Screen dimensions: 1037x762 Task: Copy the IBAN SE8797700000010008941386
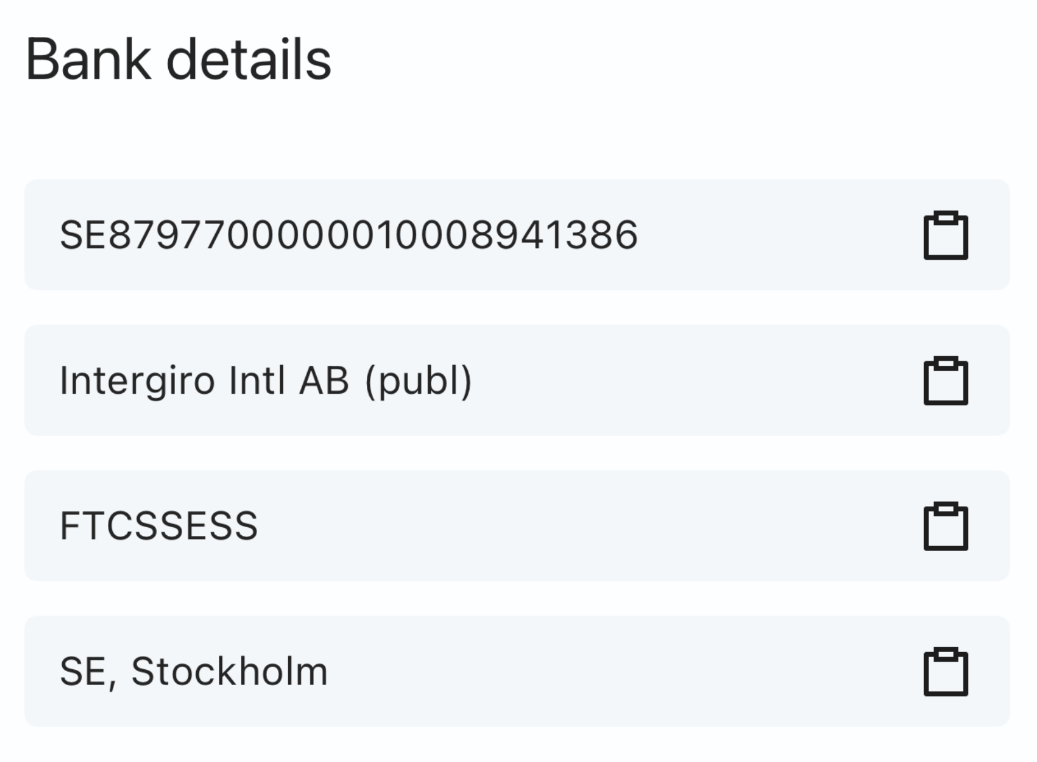coord(945,236)
